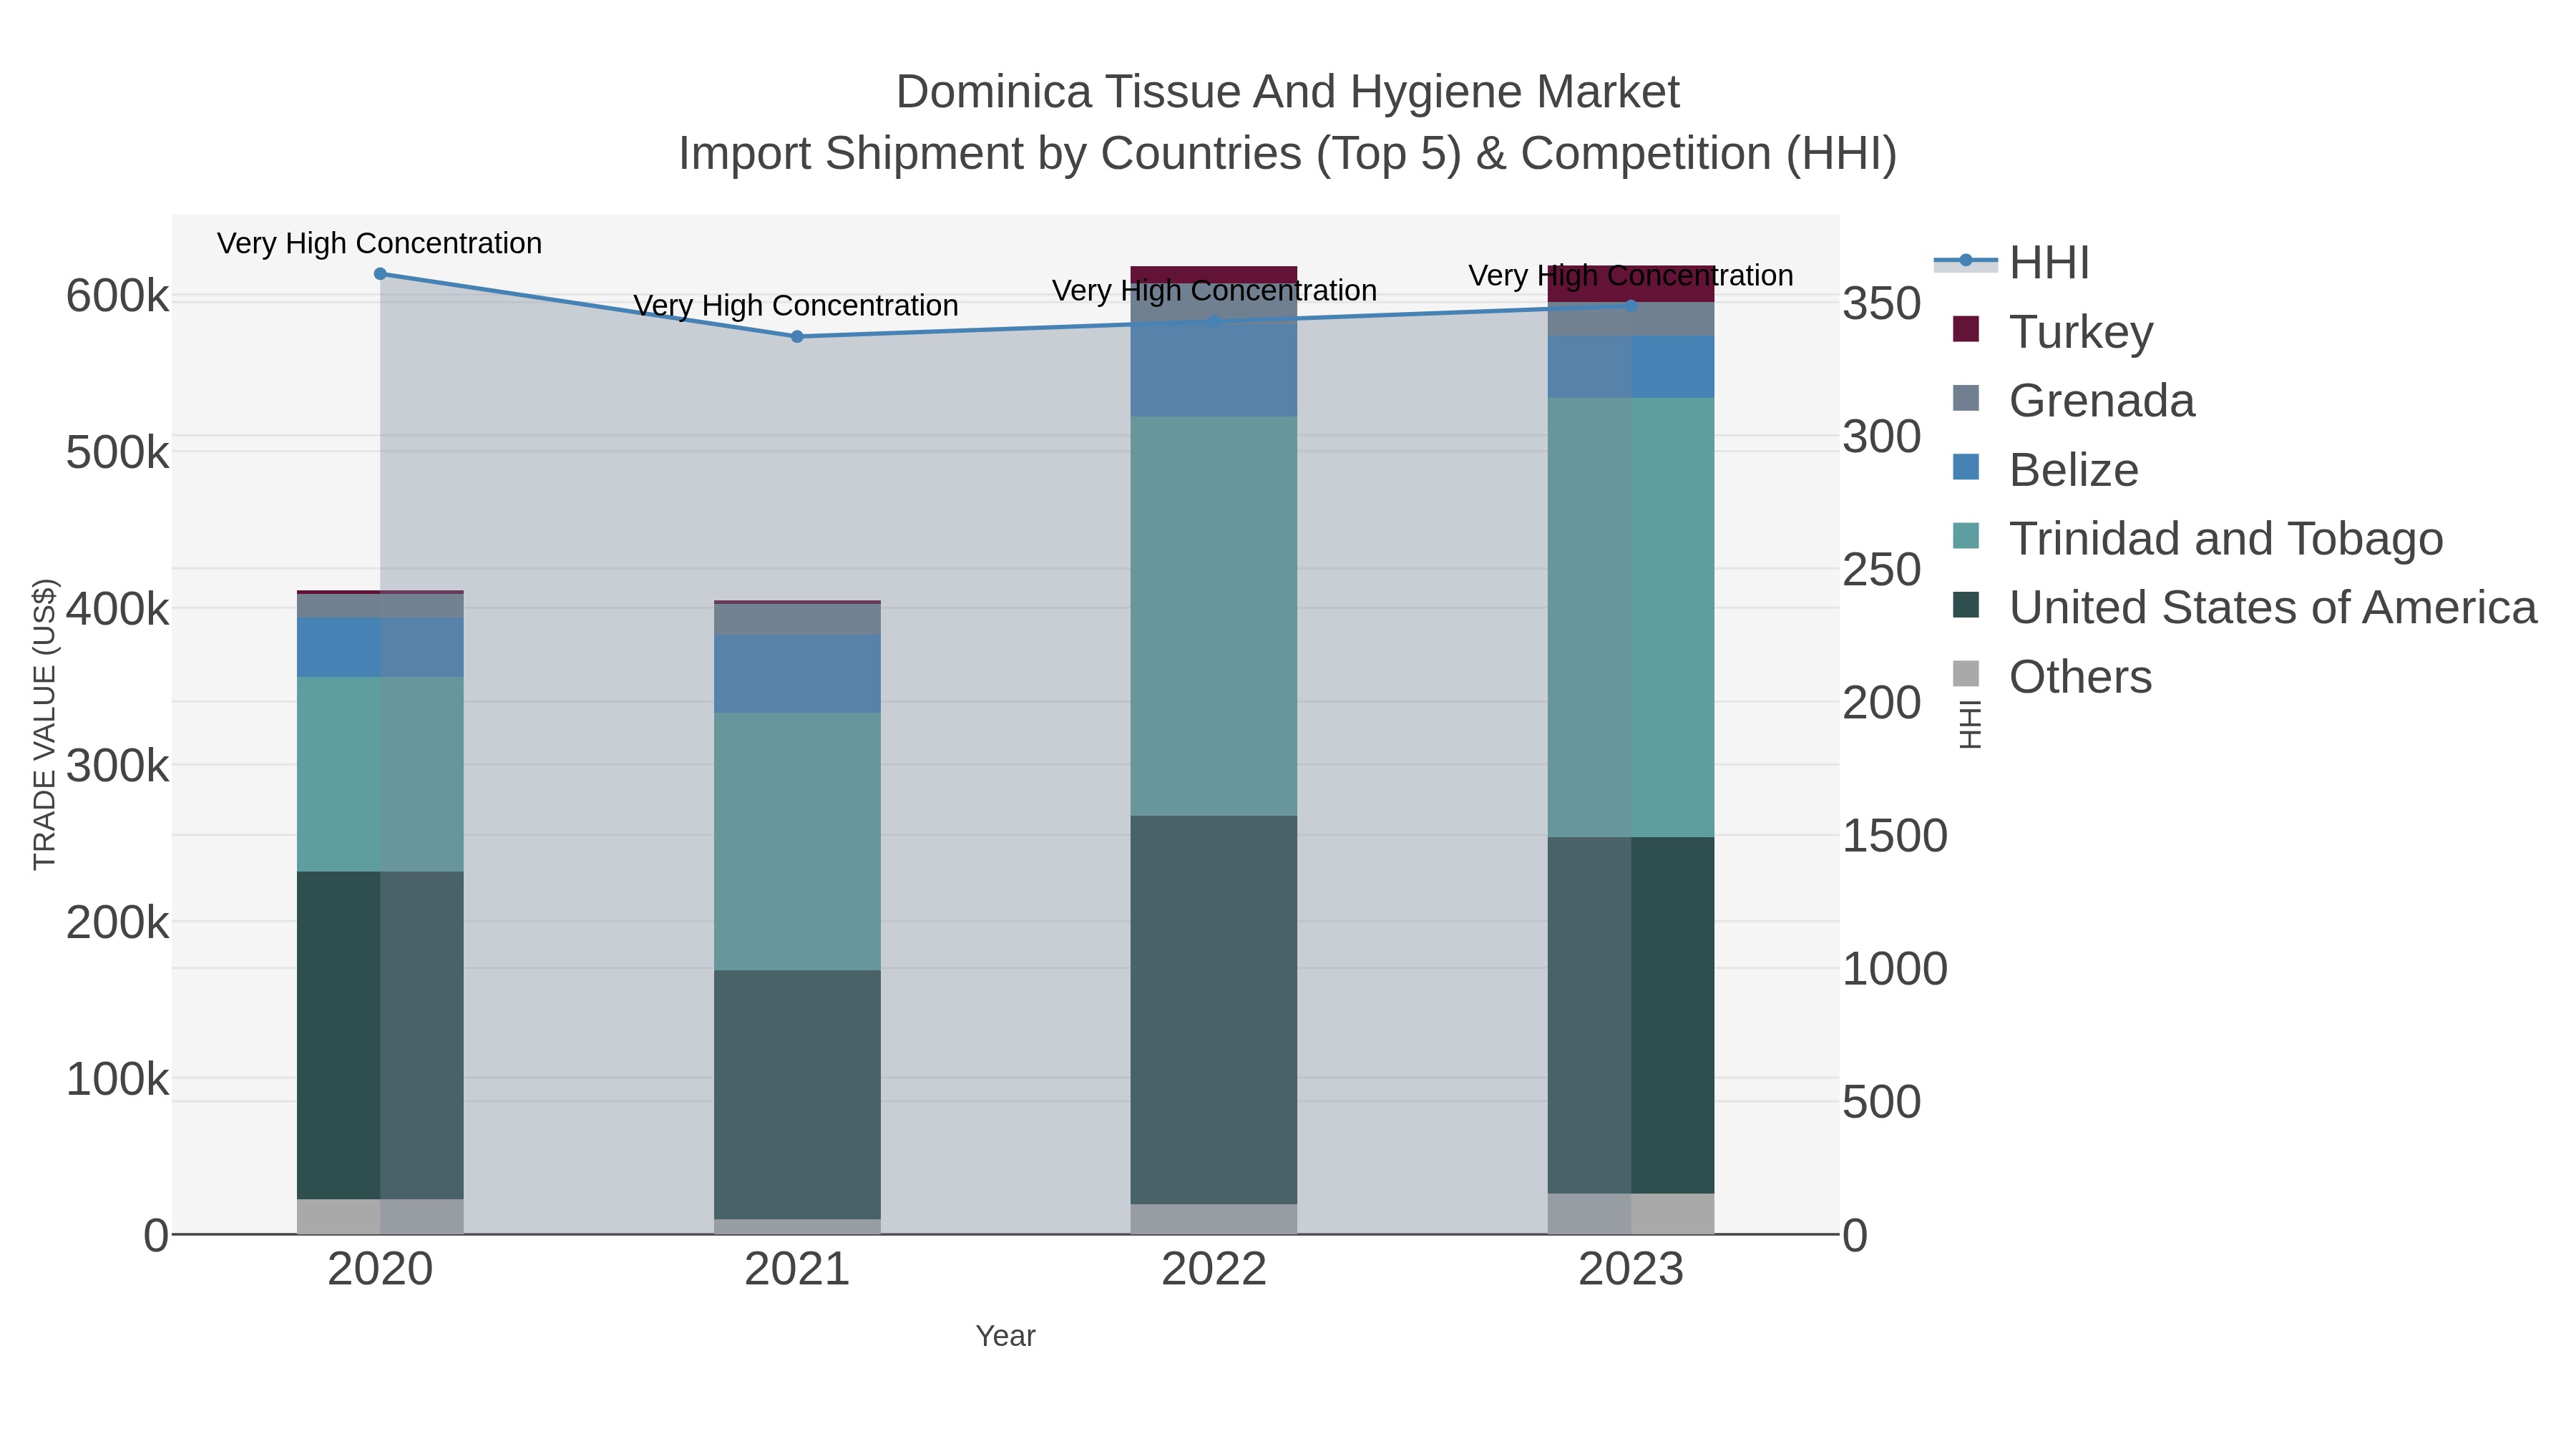The height and width of the screenshot is (1449, 2576).
Task: Click the Others gray legend swatch
Action: click(x=1966, y=674)
